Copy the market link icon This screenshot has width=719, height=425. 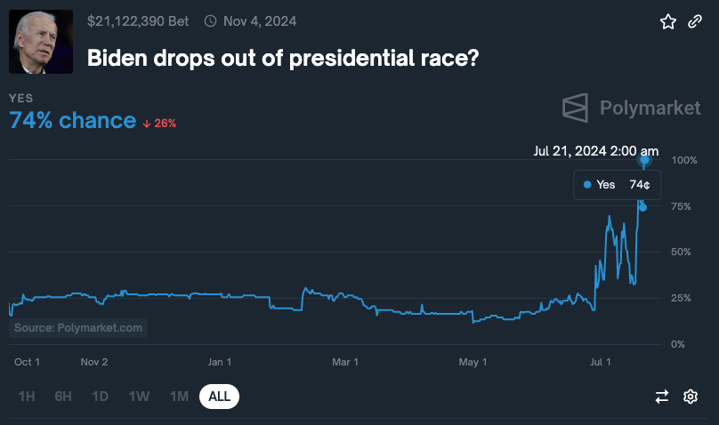click(695, 21)
